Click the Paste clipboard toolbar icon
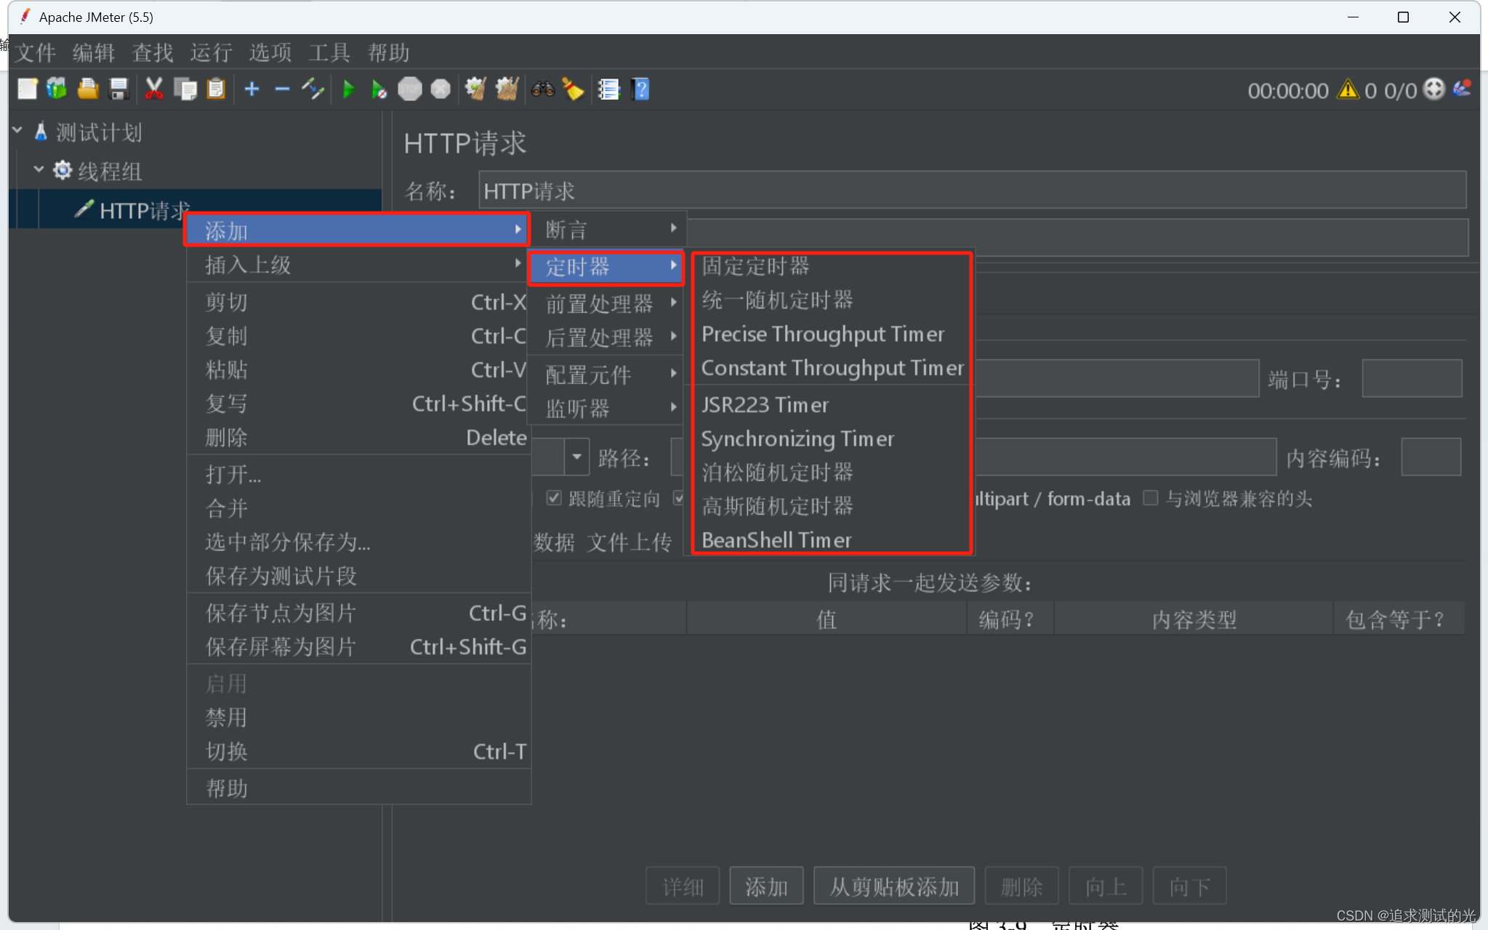The image size is (1488, 930). pos(216,89)
